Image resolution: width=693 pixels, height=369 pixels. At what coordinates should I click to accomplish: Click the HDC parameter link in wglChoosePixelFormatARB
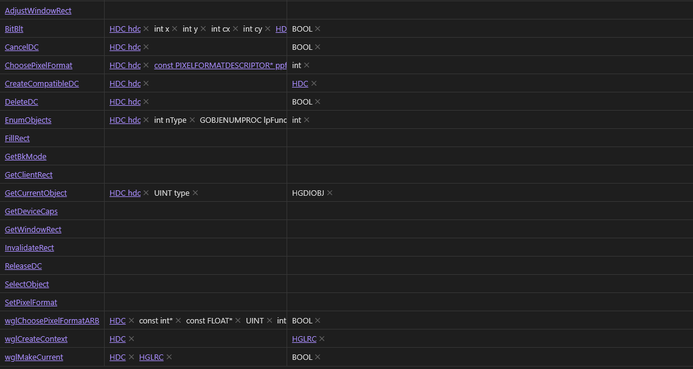tap(117, 320)
